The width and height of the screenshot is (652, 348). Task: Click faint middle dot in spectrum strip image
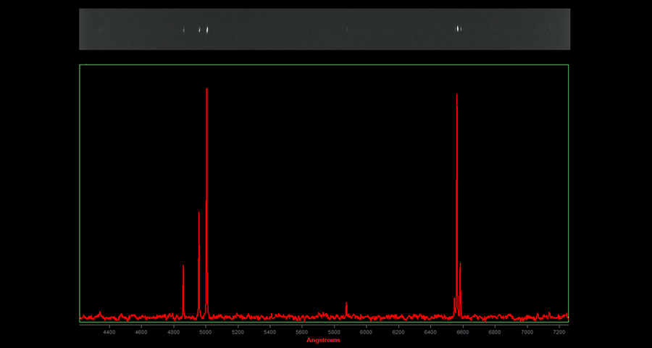click(347, 30)
